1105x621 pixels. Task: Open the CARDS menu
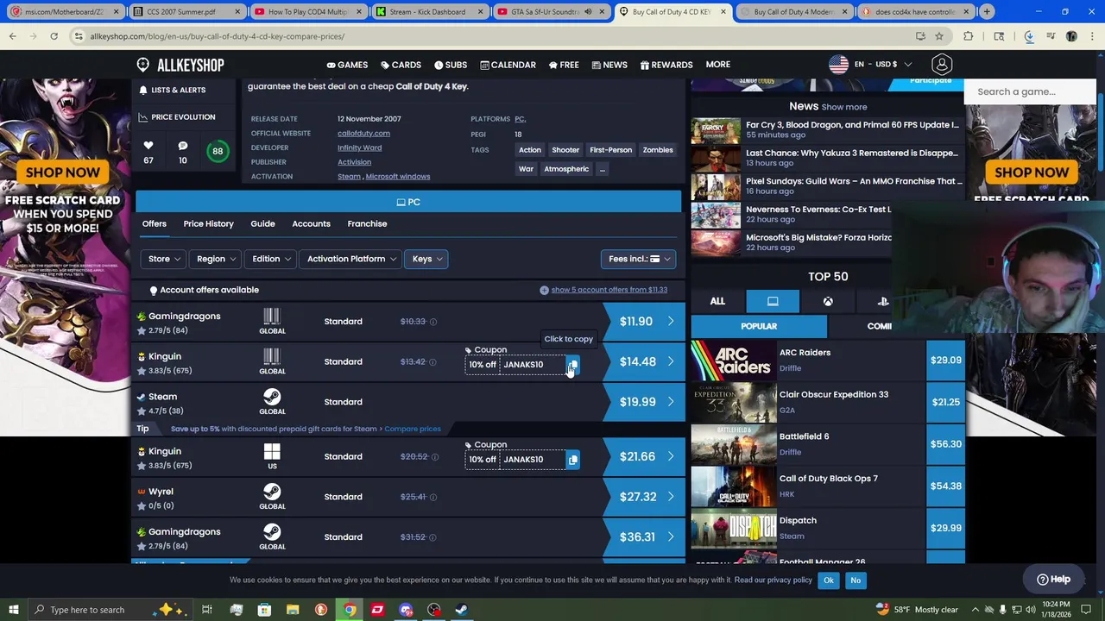tap(401, 65)
